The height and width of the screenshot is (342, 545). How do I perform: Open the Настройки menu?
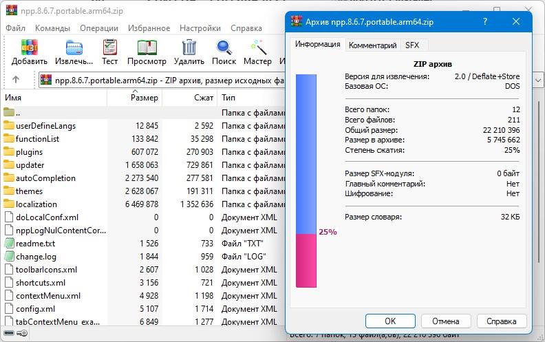click(200, 28)
